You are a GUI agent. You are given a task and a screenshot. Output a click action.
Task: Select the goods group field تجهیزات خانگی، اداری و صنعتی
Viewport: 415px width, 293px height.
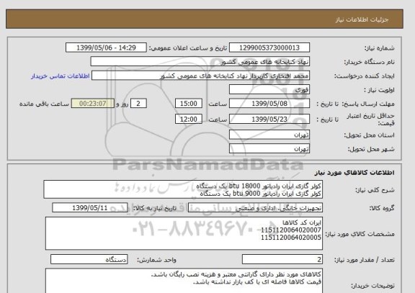tap(255, 208)
